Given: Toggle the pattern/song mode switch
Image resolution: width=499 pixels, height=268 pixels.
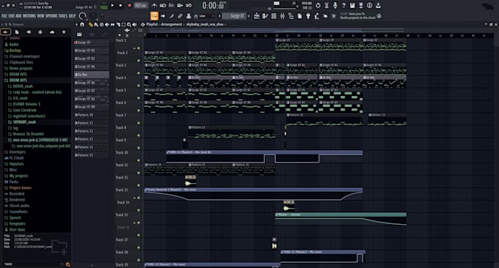Looking at the screenshot, I should (103, 6).
